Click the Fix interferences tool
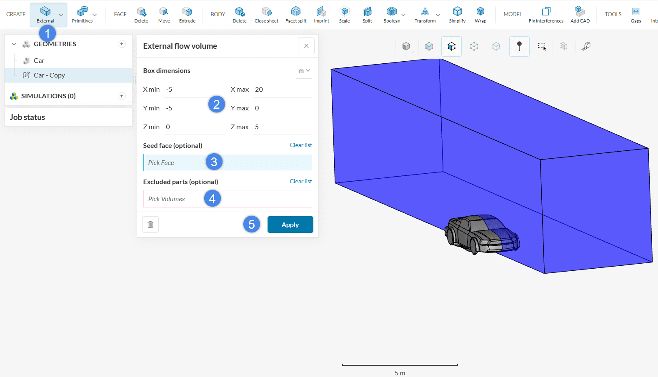The image size is (658, 377). pyautogui.click(x=546, y=15)
